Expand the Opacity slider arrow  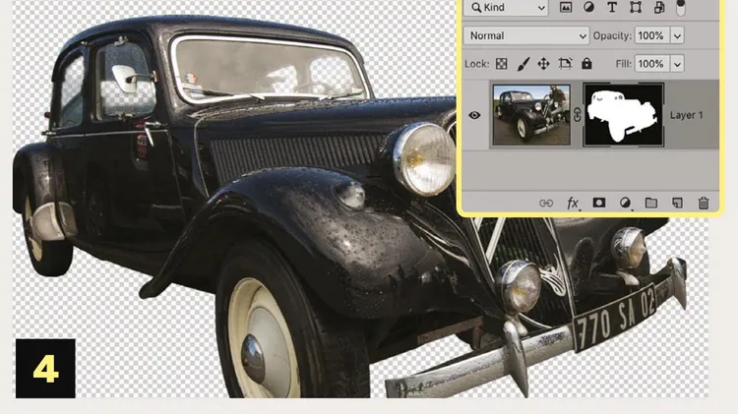pos(677,35)
